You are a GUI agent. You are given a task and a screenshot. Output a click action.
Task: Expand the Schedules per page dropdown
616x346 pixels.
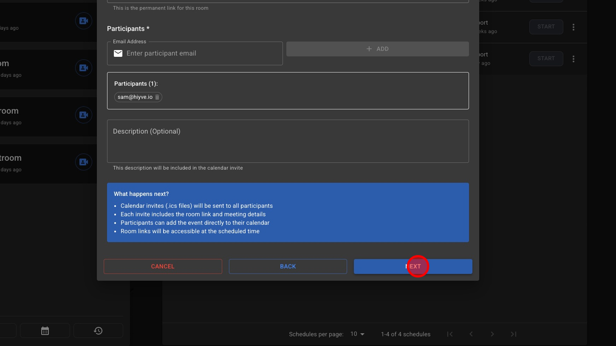coord(357,334)
